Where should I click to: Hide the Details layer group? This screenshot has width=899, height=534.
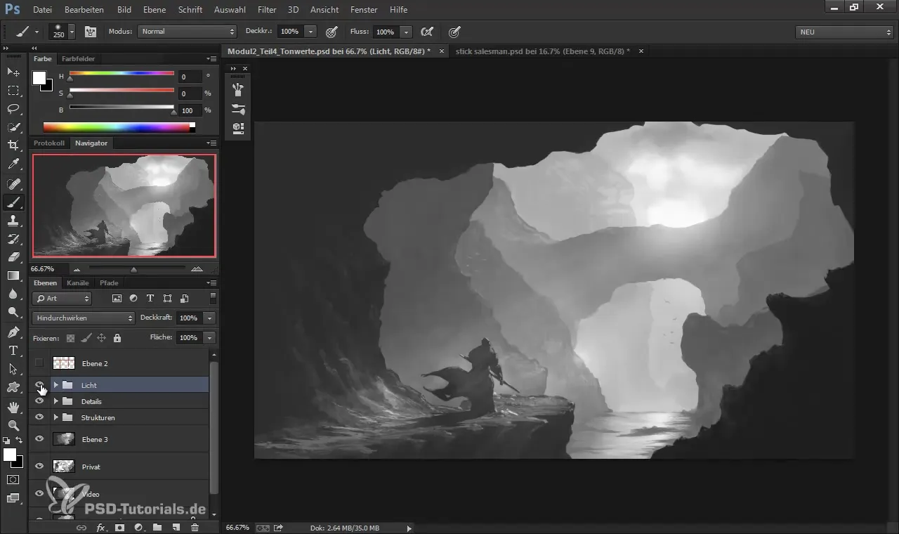click(x=39, y=401)
